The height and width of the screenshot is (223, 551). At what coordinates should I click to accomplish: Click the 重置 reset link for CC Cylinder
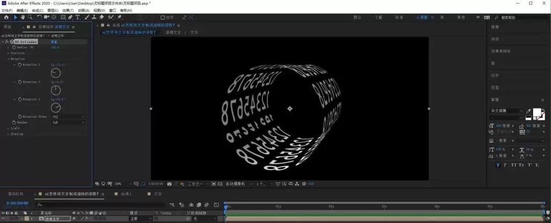click(x=54, y=42)
